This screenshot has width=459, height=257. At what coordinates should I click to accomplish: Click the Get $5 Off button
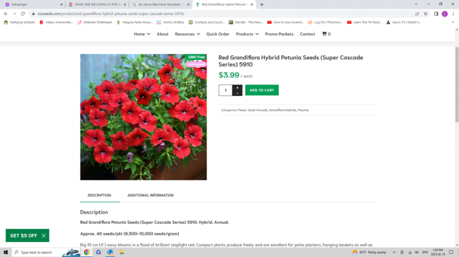(x=27, y=235)
